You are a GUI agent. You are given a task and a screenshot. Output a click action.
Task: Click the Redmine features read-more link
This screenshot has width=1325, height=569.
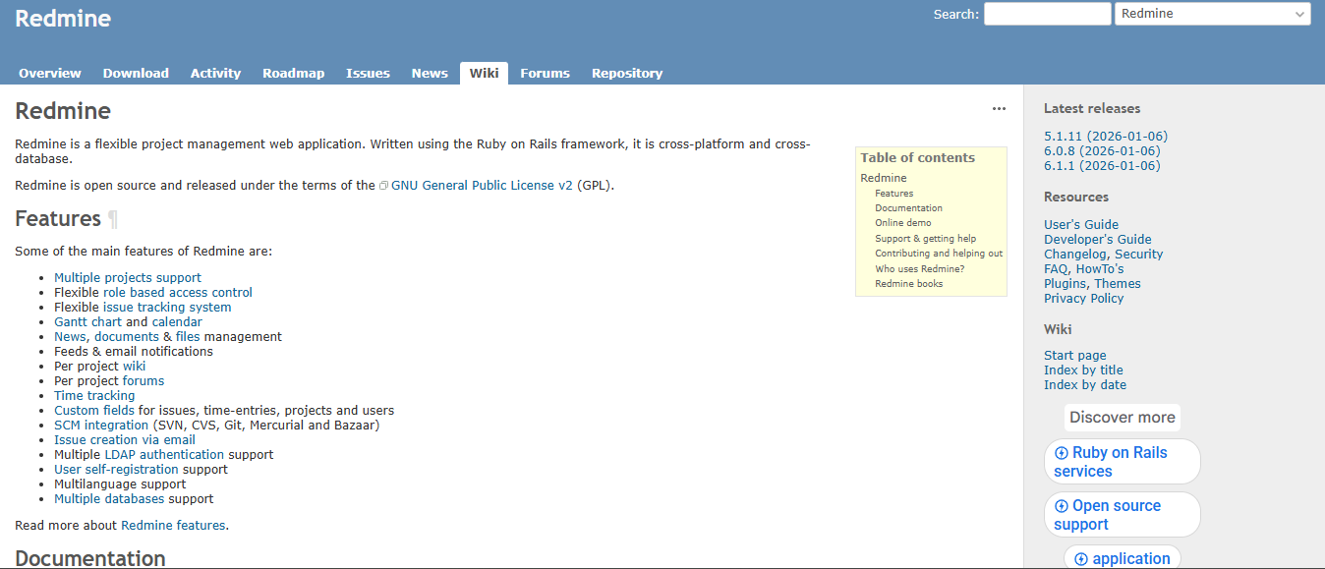point(173,526)
